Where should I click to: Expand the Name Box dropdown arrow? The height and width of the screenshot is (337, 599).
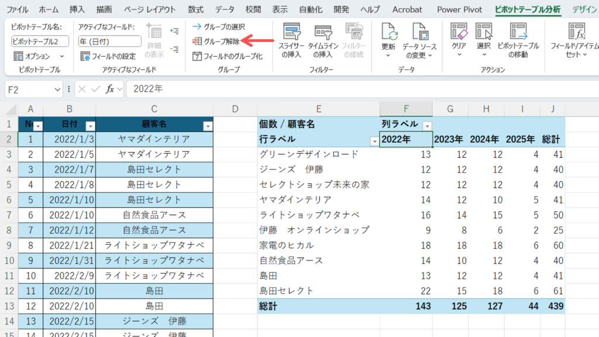point(57,89)
